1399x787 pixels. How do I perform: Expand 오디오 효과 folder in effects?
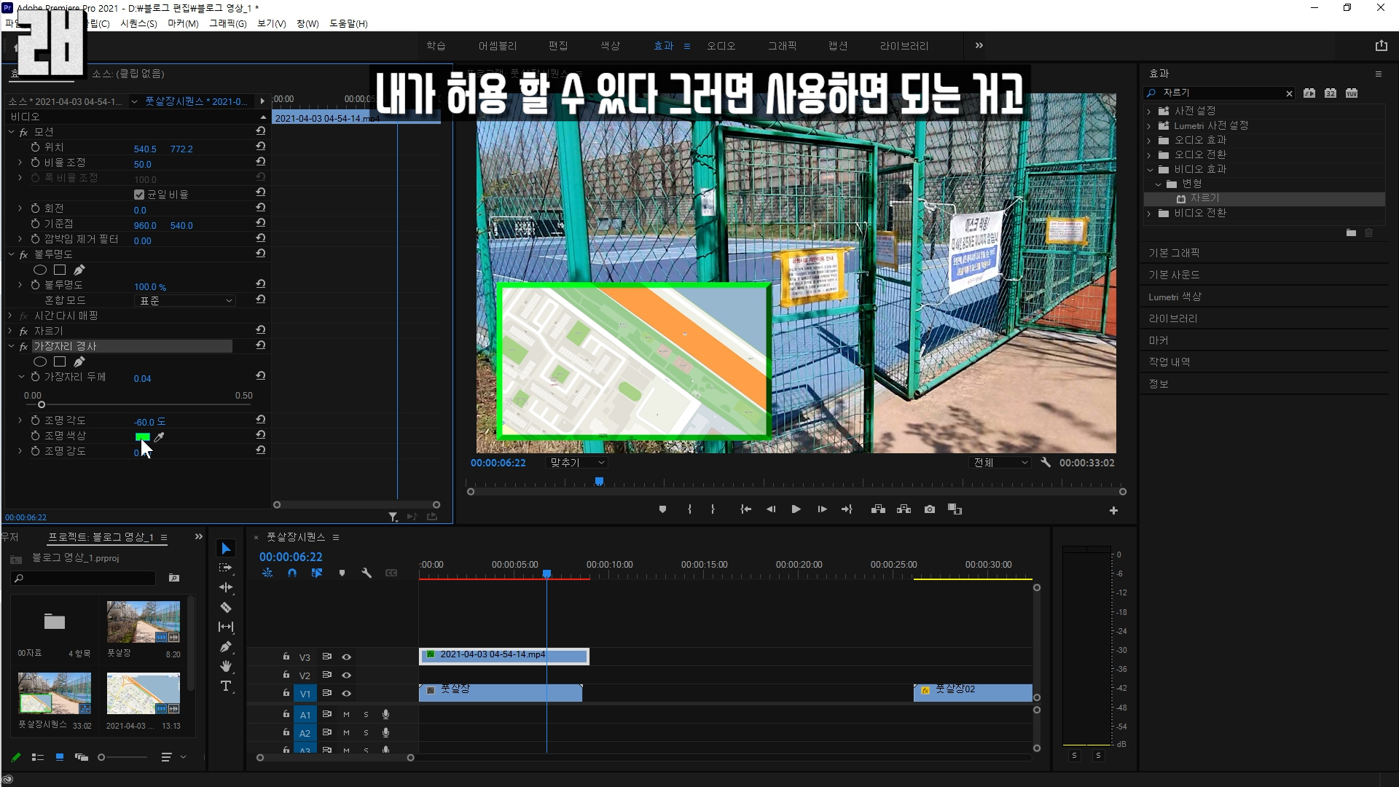pyautogui.click(x=1149, y=140)
